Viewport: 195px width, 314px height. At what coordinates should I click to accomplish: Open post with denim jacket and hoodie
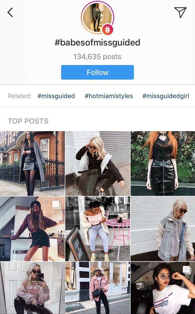(x=163, y=229)
